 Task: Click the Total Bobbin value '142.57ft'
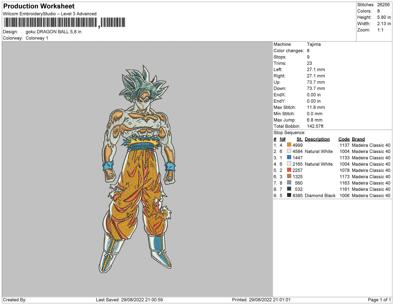315,126
